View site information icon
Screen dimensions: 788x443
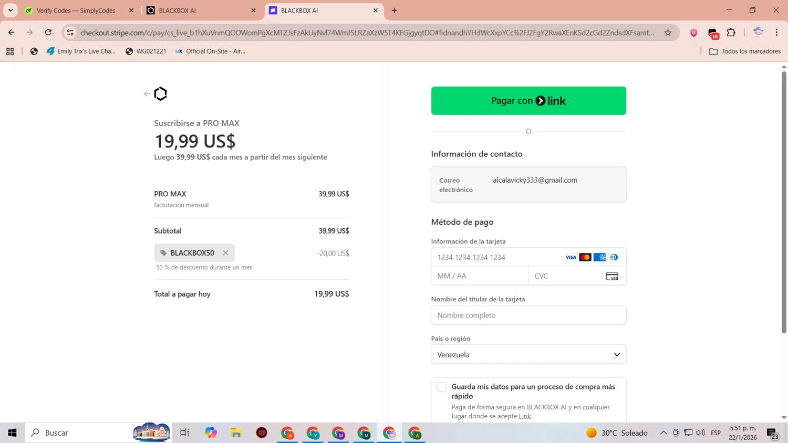click(x=70, y=33)
